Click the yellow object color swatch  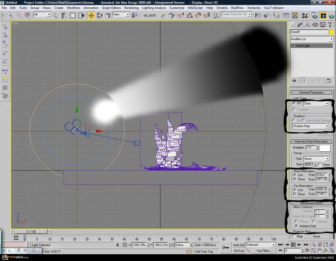pos(331,32)
